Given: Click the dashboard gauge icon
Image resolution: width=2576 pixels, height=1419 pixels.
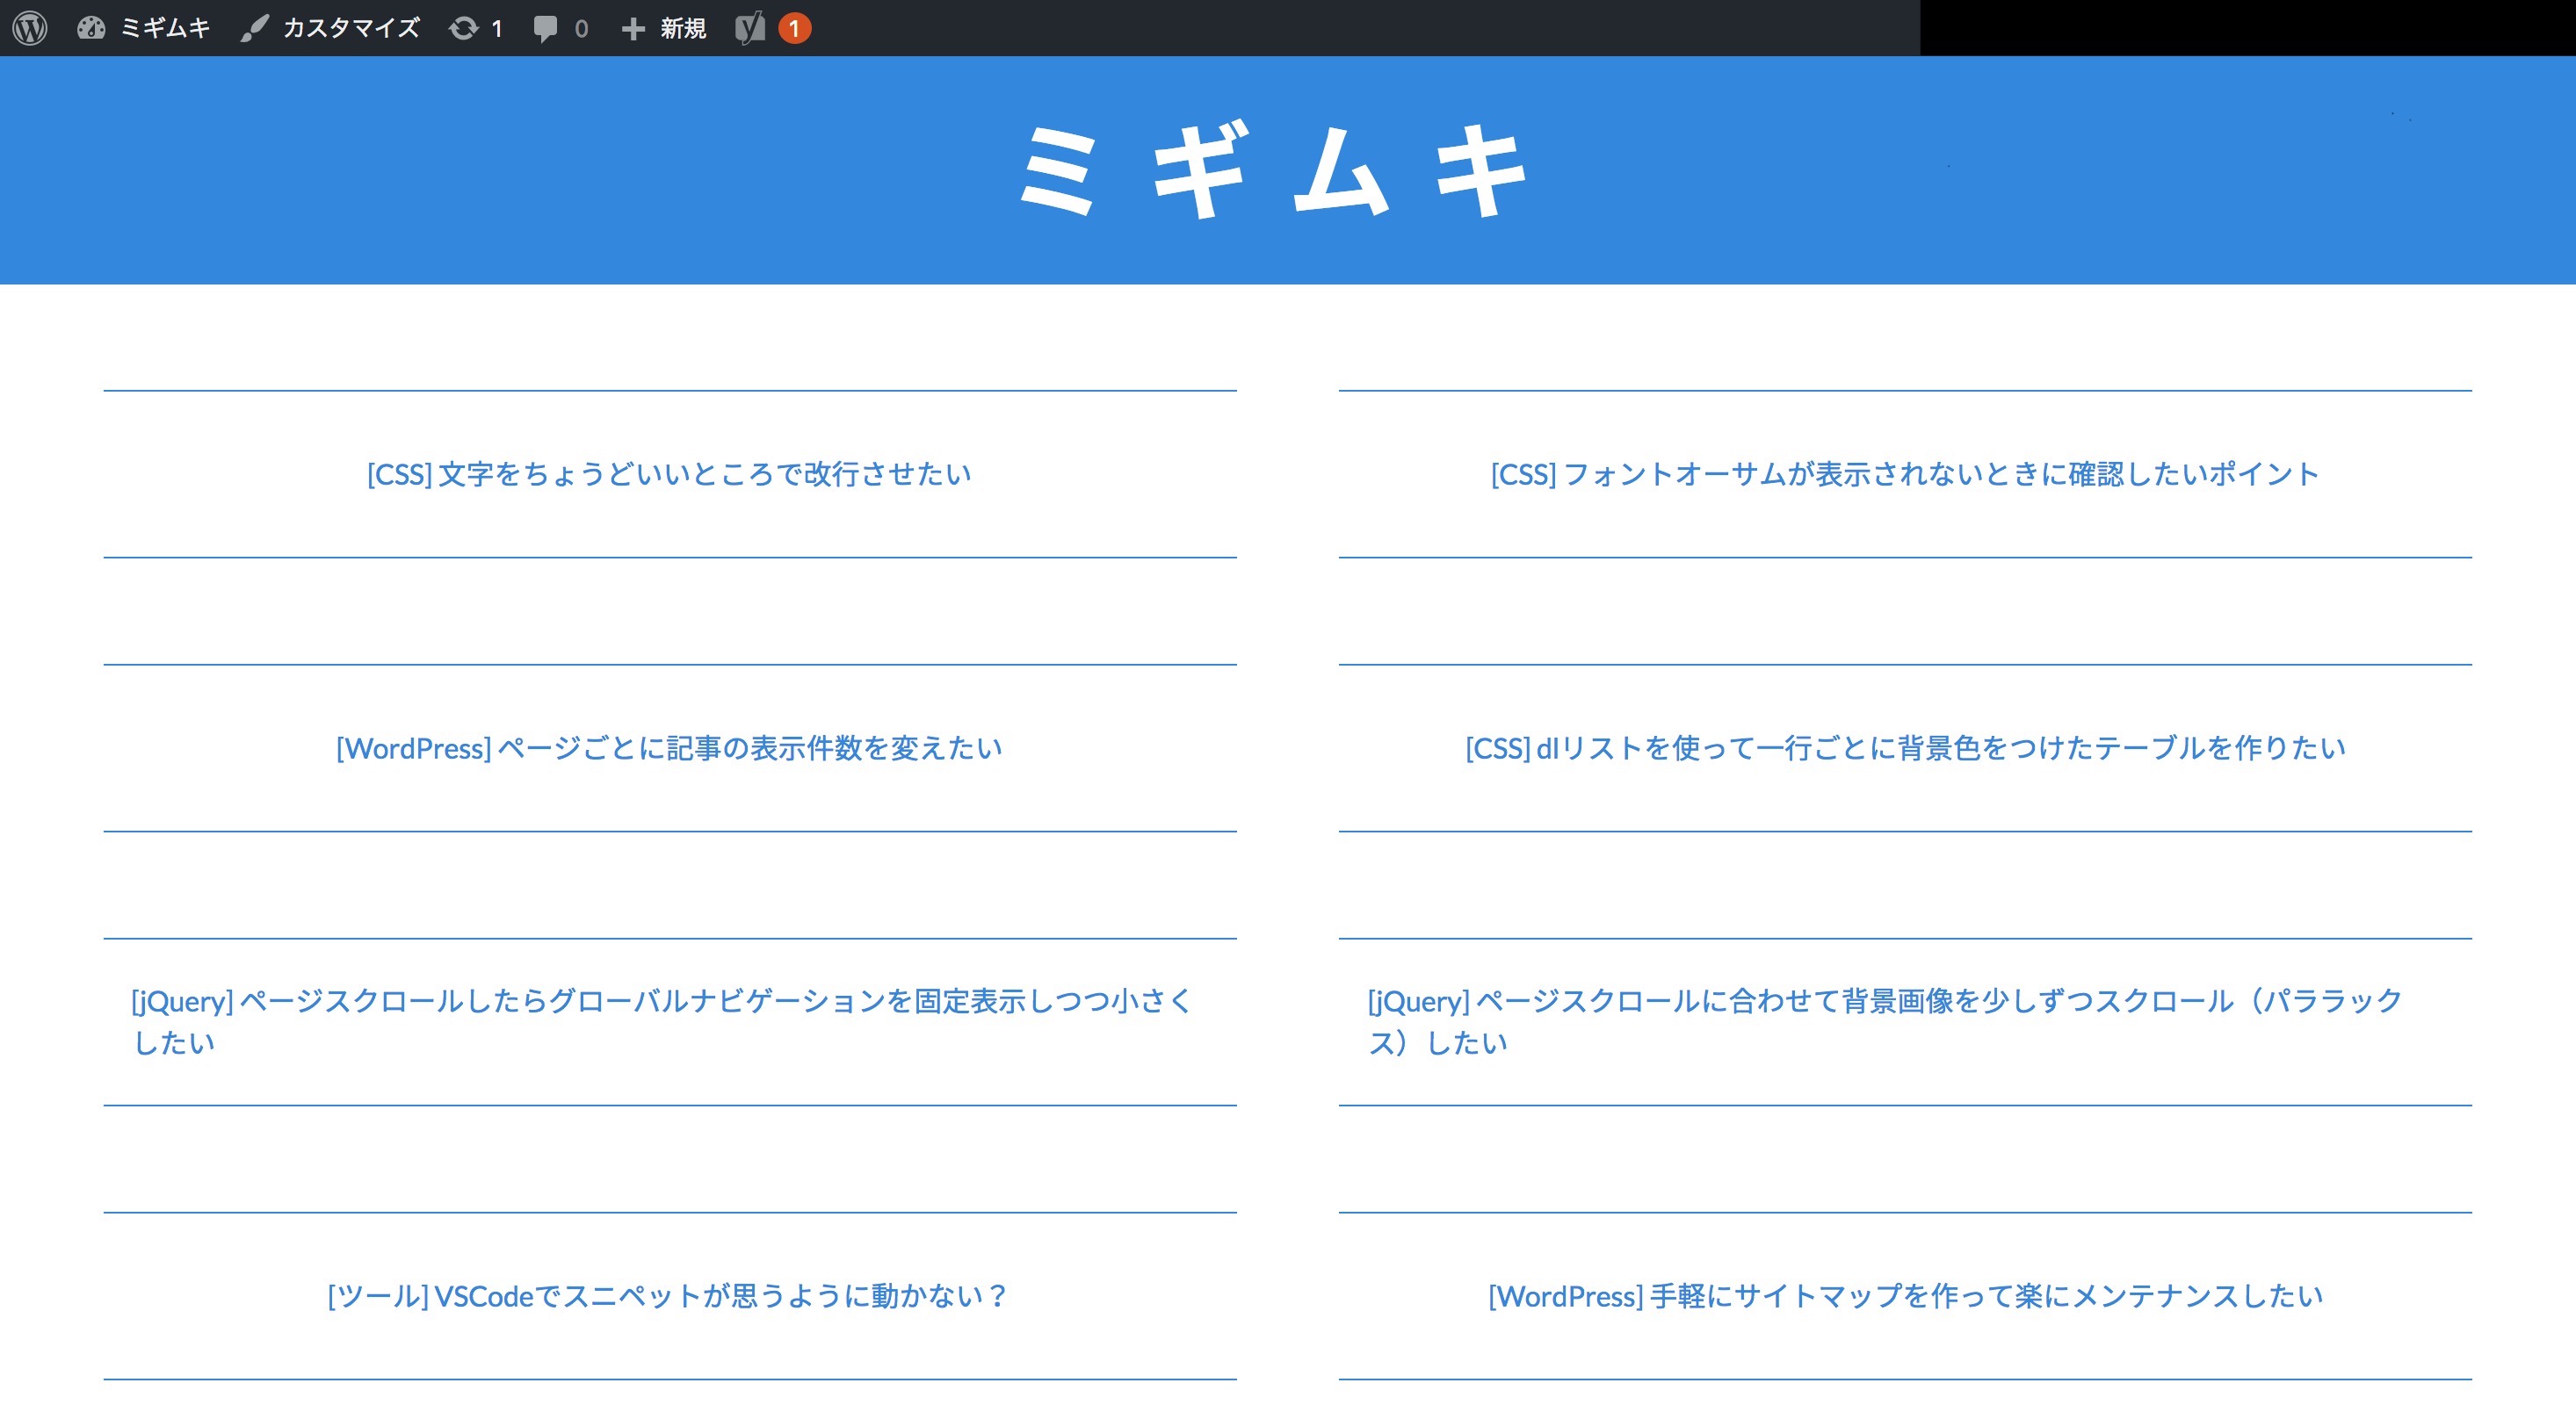Looking at the screenshot, I should tap(91, 28).
